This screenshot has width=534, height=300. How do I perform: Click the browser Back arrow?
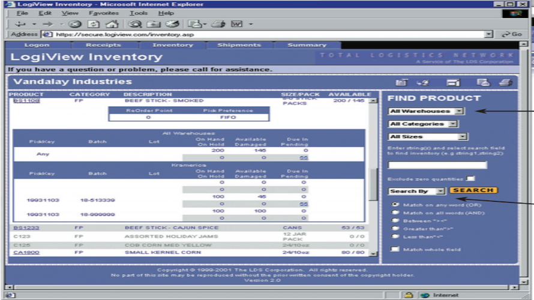[20, 24]
